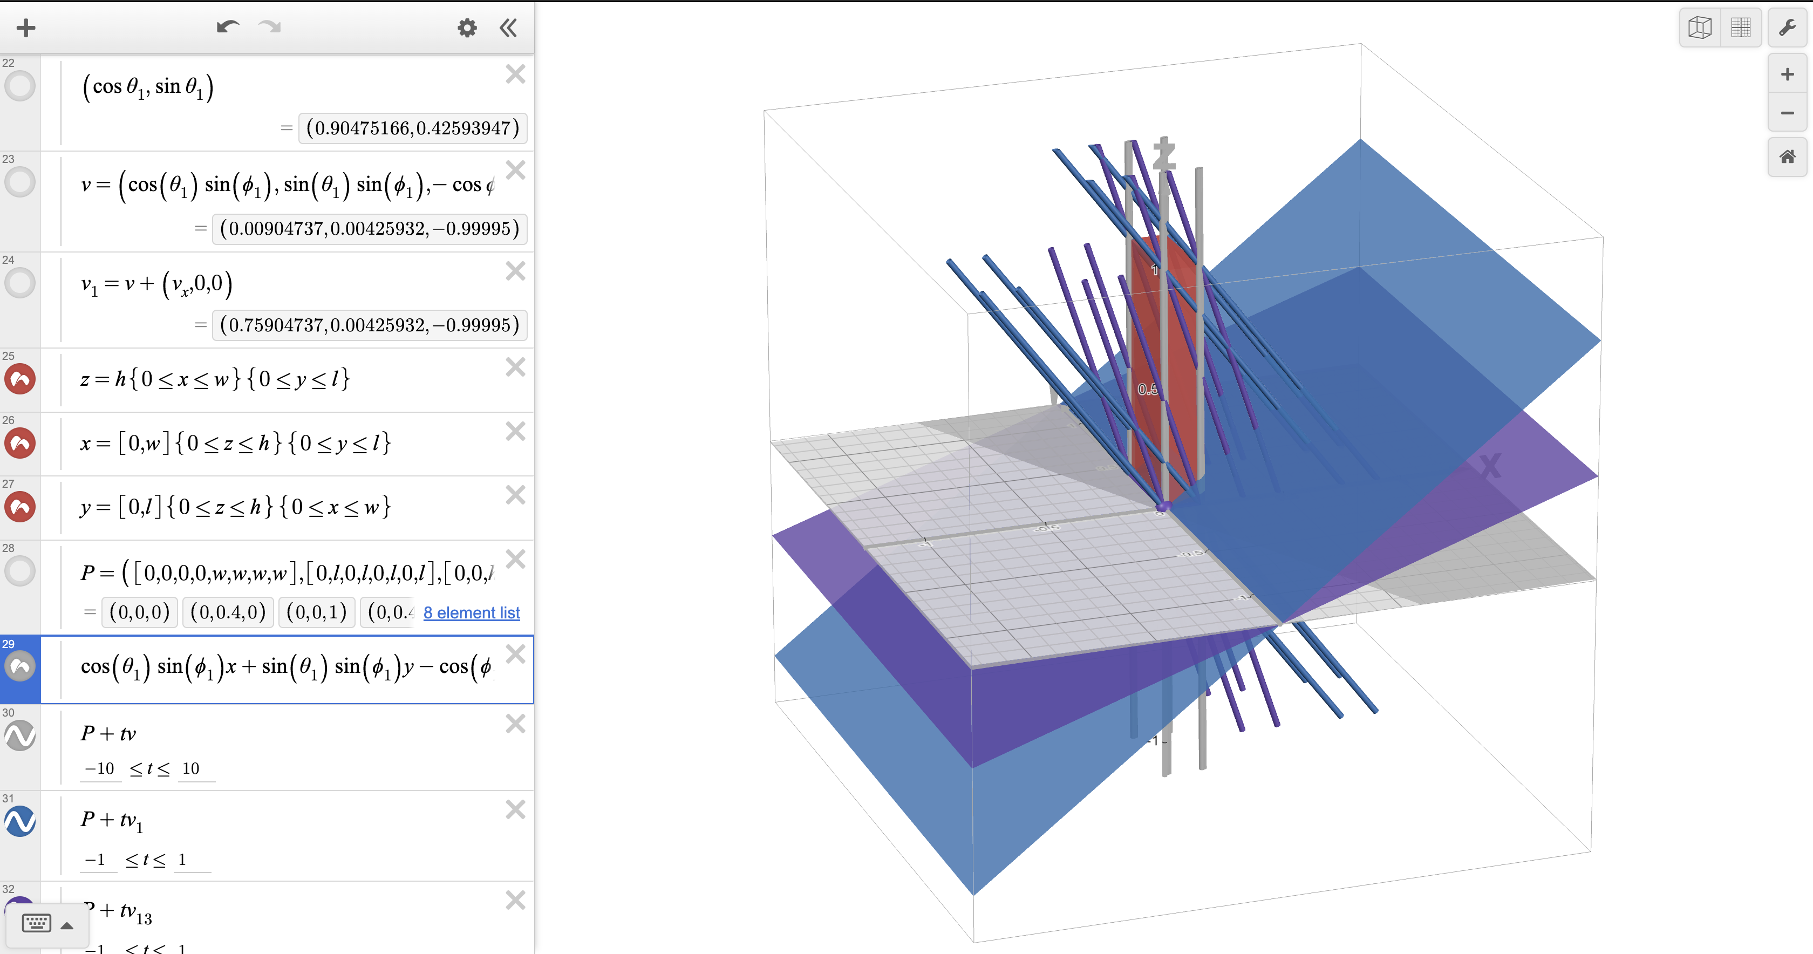The width and height of the screenshot is (1813, 954).
Task: Select the P + tv1 expression text
Action: point(111,820)
